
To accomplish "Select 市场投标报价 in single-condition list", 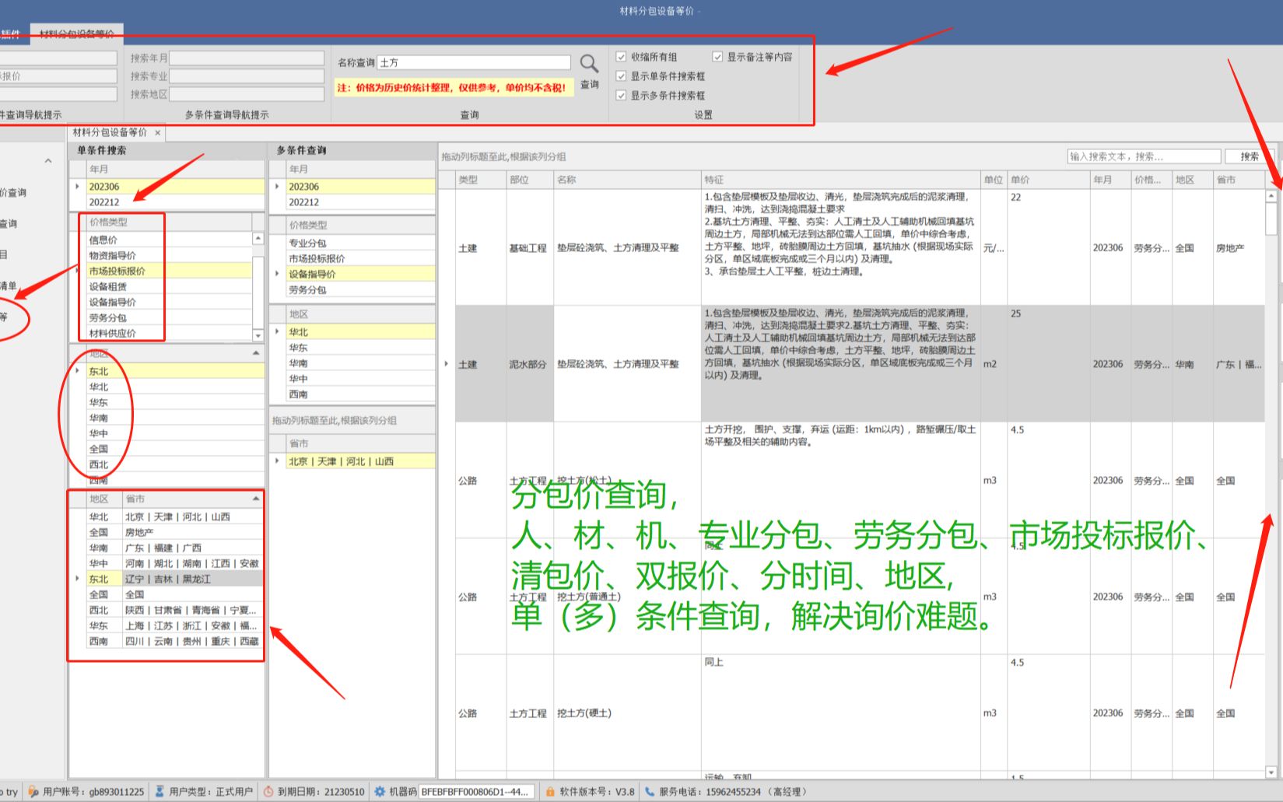I will [x=169, y=271].
